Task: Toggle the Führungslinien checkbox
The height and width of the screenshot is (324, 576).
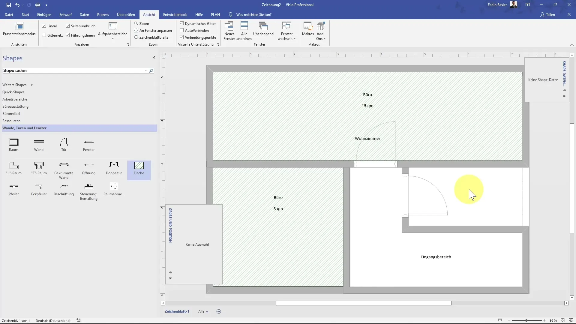Action: 68,35
